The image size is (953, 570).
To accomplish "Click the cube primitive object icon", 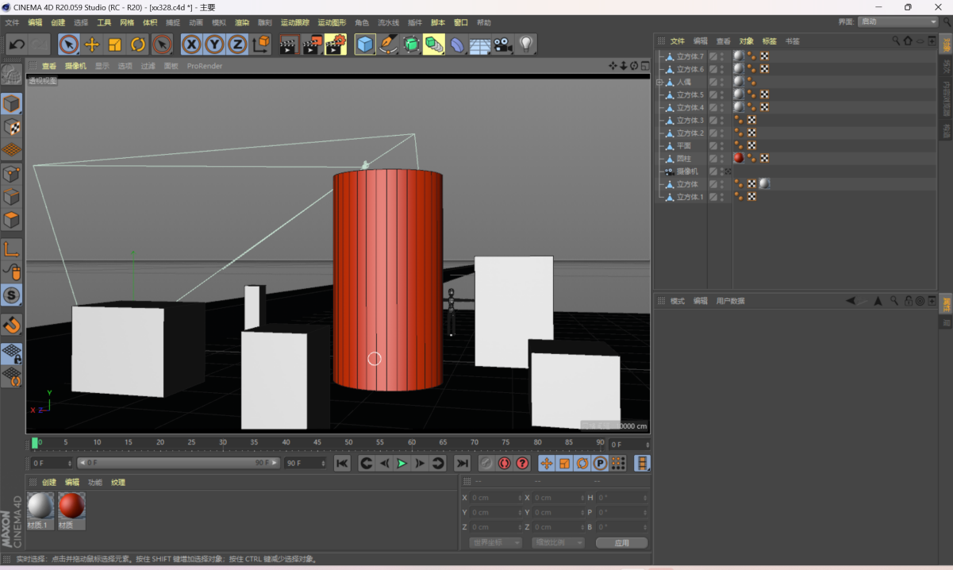I will click(365, 44).
